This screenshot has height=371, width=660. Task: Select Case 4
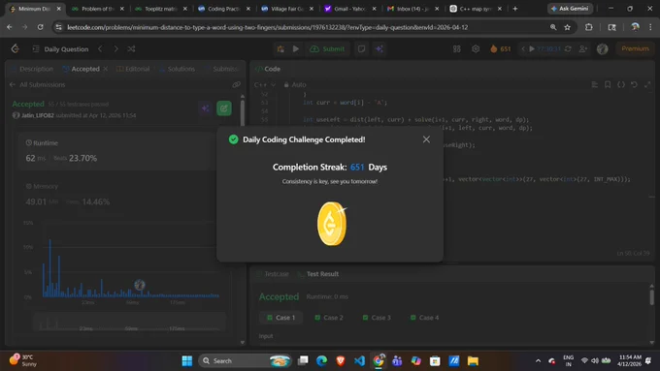coord(425,318)
